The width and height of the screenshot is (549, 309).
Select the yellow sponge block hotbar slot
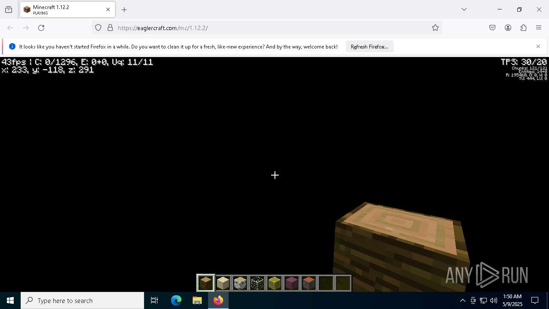pos(274,283)
